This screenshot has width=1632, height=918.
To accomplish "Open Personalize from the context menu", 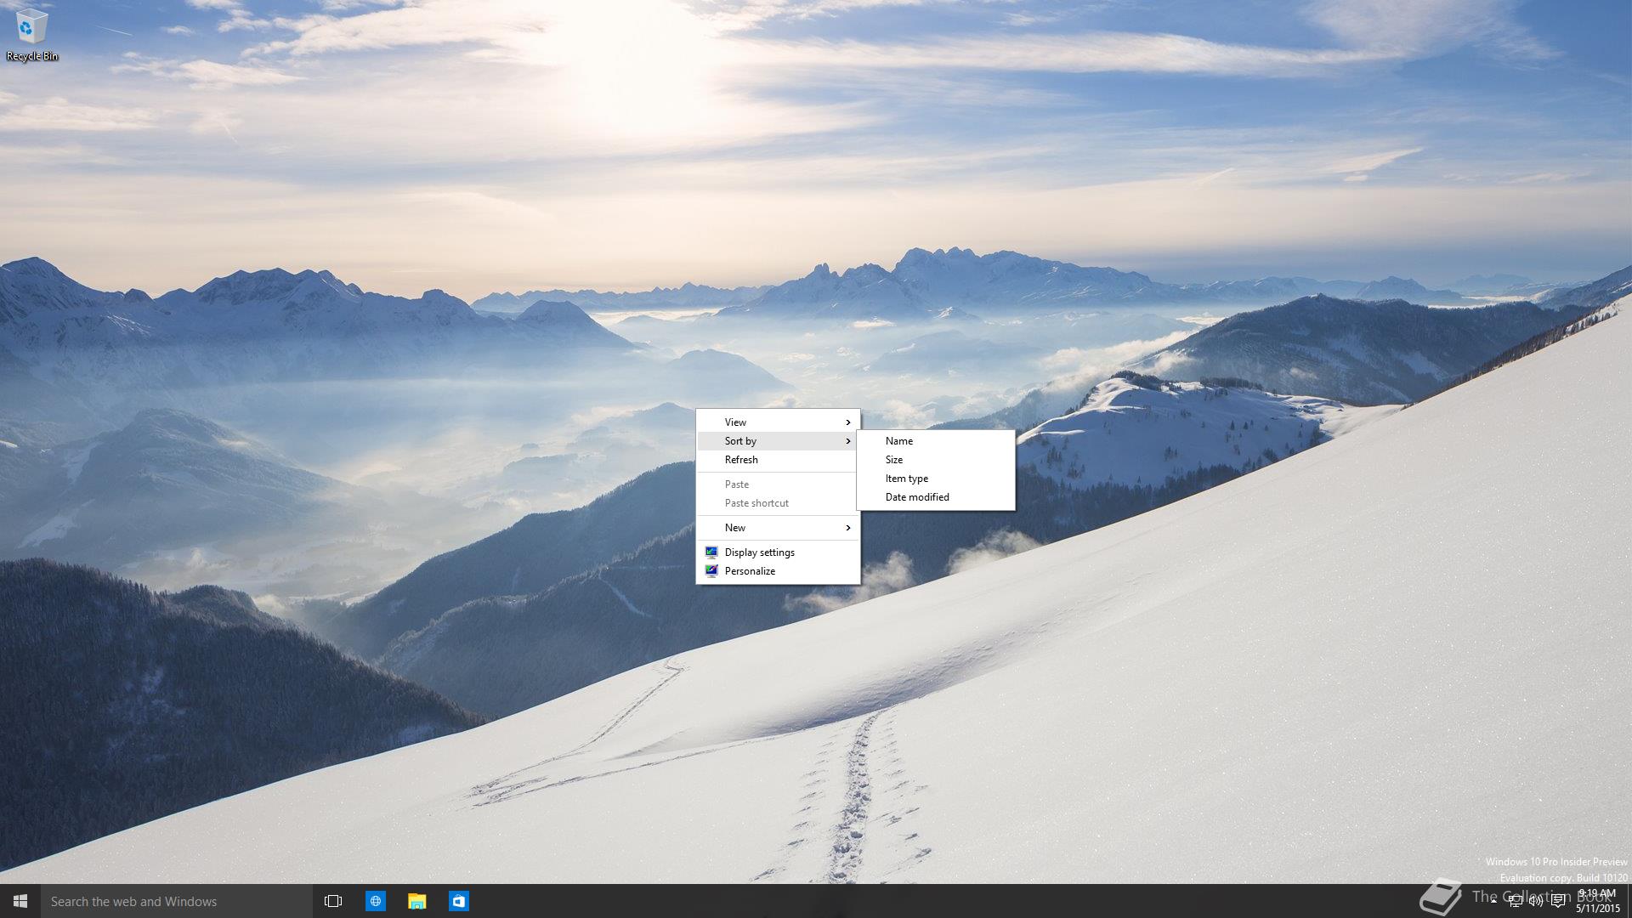I will click(x=778, y=571).
